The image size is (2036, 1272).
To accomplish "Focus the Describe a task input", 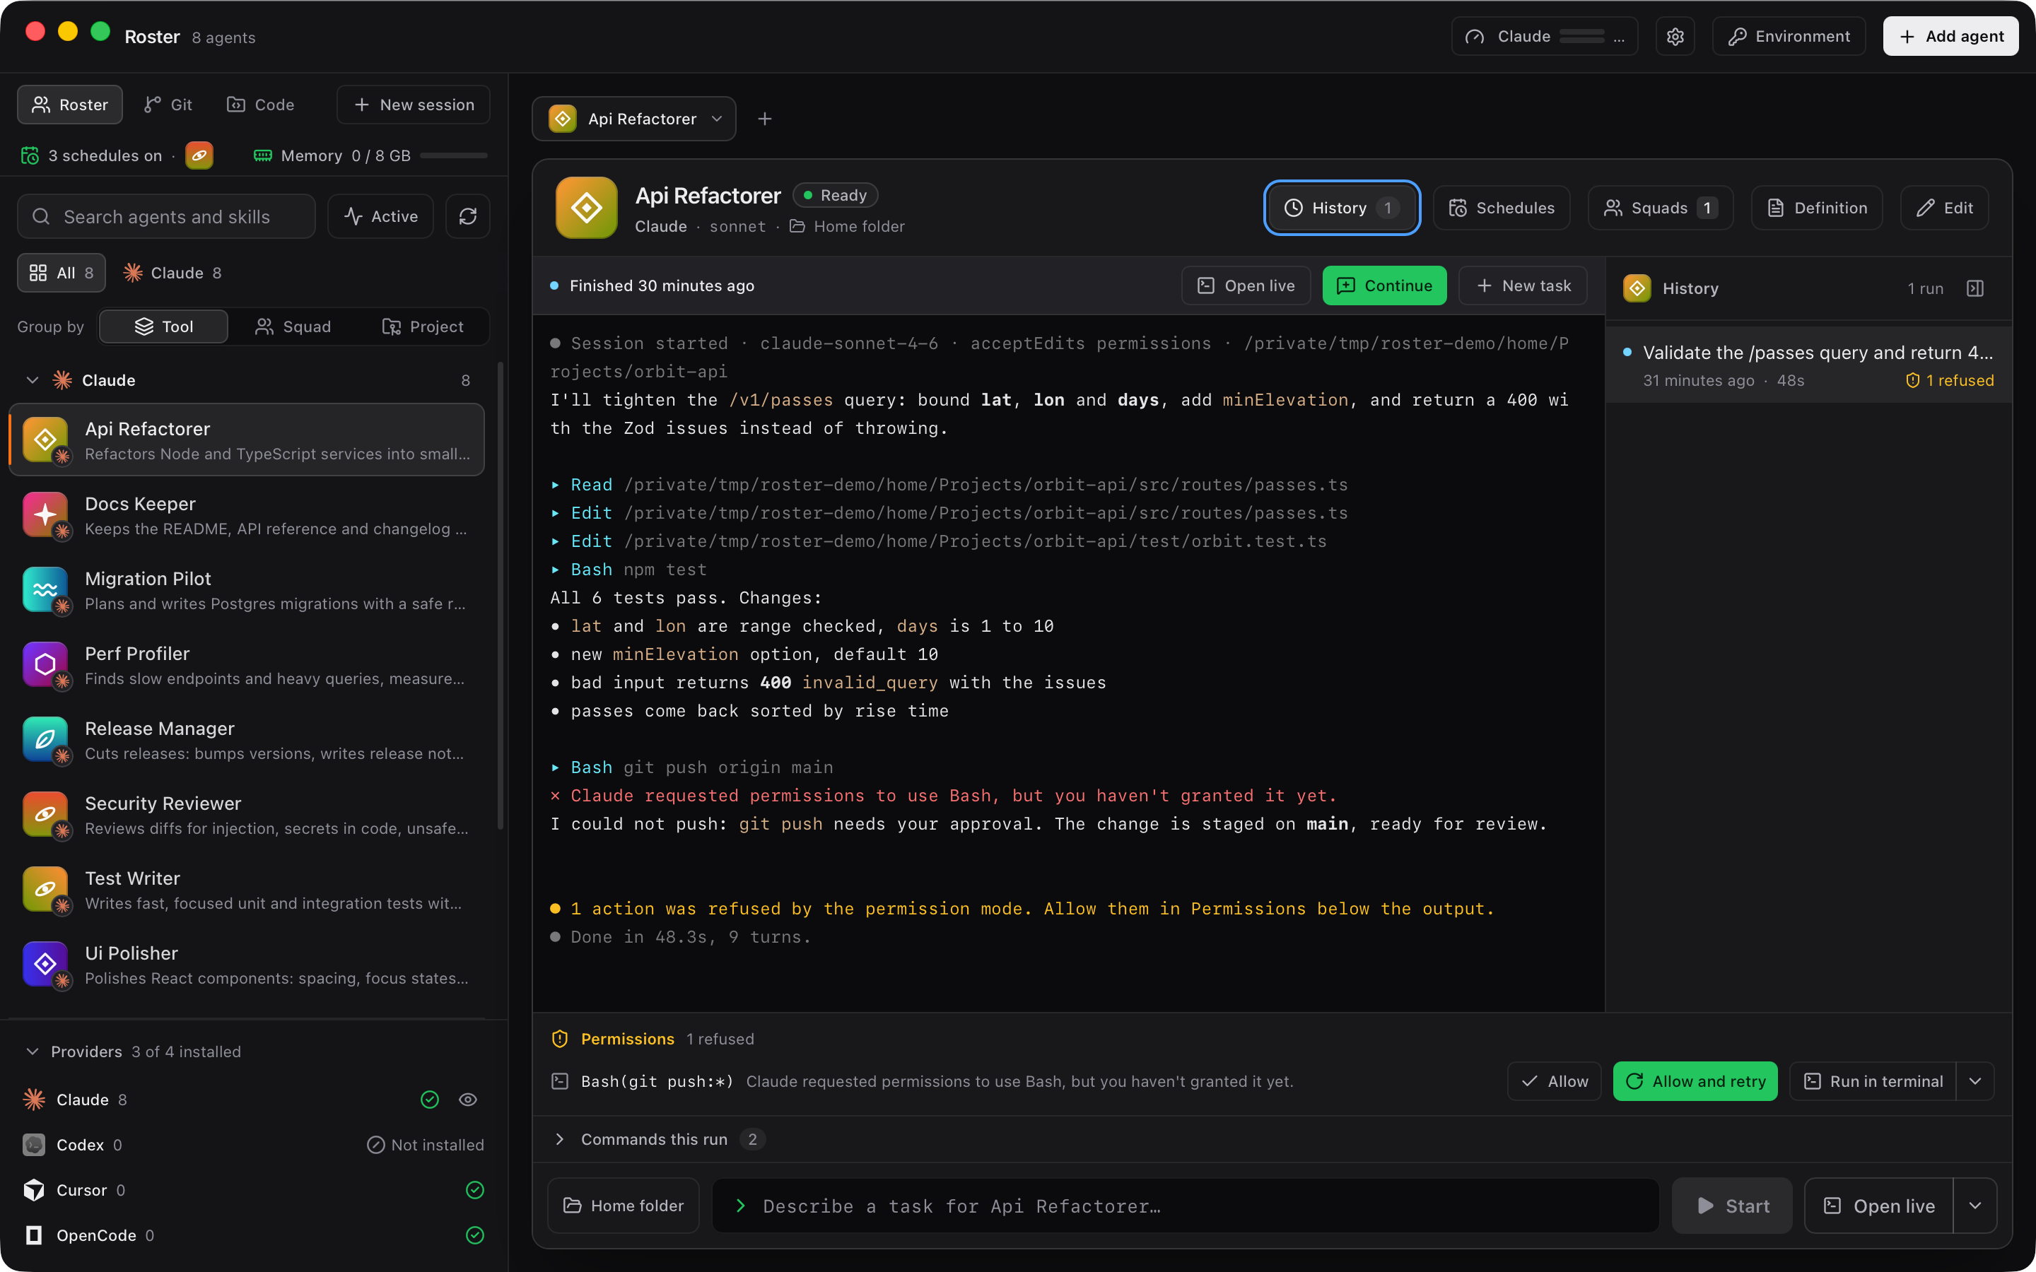I will 1186,1206.
